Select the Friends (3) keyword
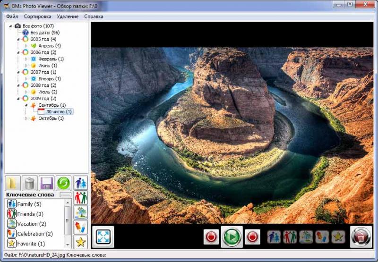378x262 pixels. point(30,214)
